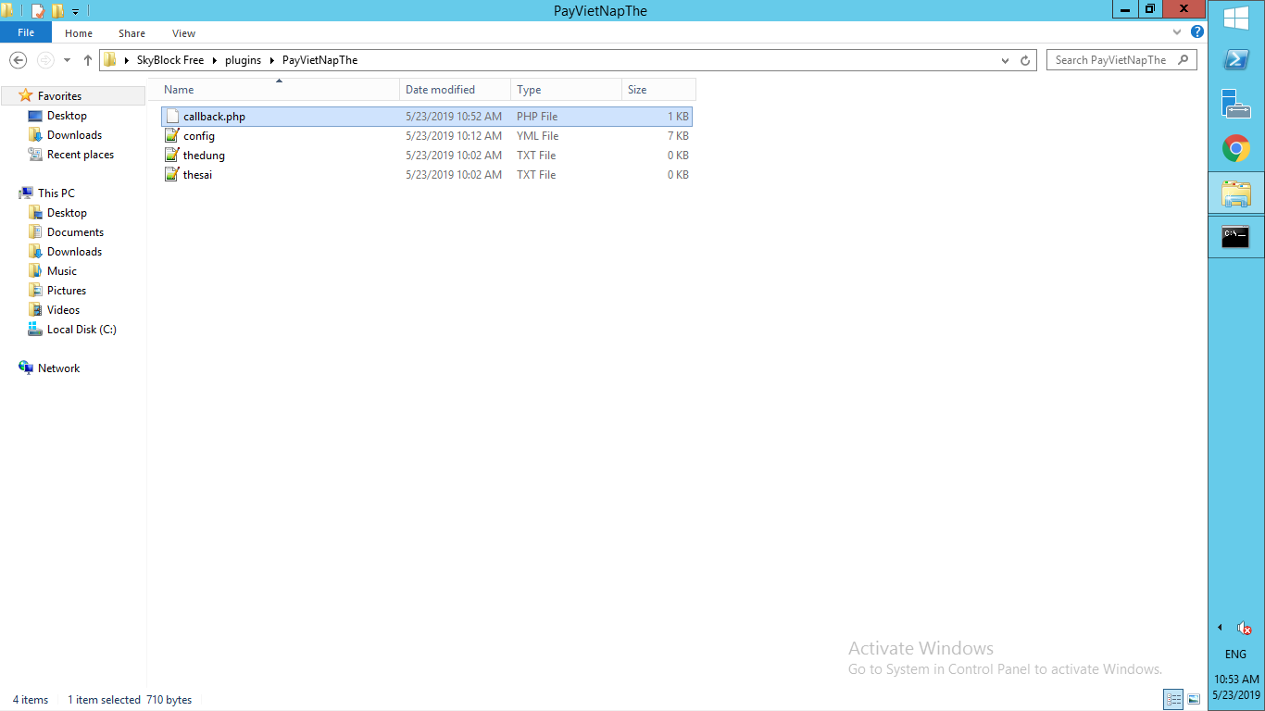Show hidden tray icons with the arrow
The height and width of the screenshot is (711, 1265).
(1220, 628)
